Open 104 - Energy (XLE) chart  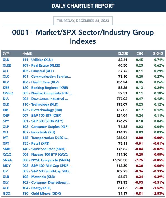coord(37,188)
